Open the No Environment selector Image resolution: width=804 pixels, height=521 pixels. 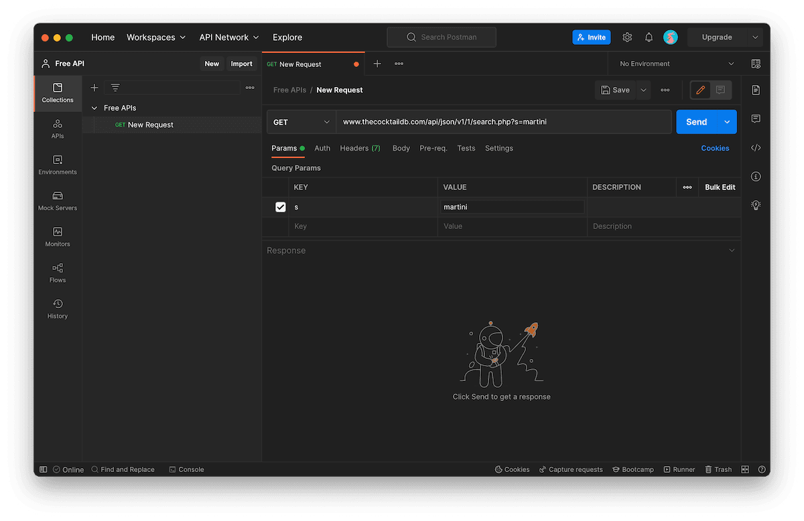tap(676, 64)
